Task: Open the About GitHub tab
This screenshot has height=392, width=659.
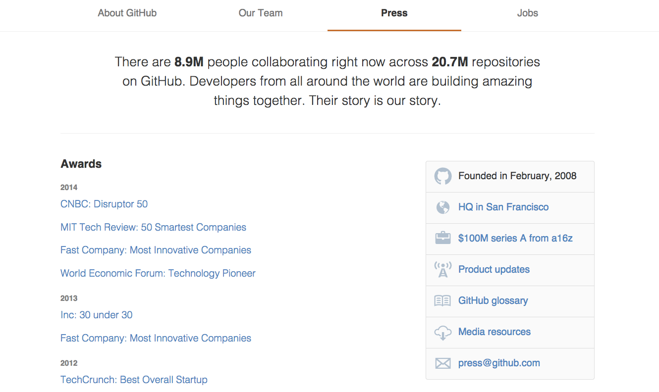Action: [x=127, y=13]
